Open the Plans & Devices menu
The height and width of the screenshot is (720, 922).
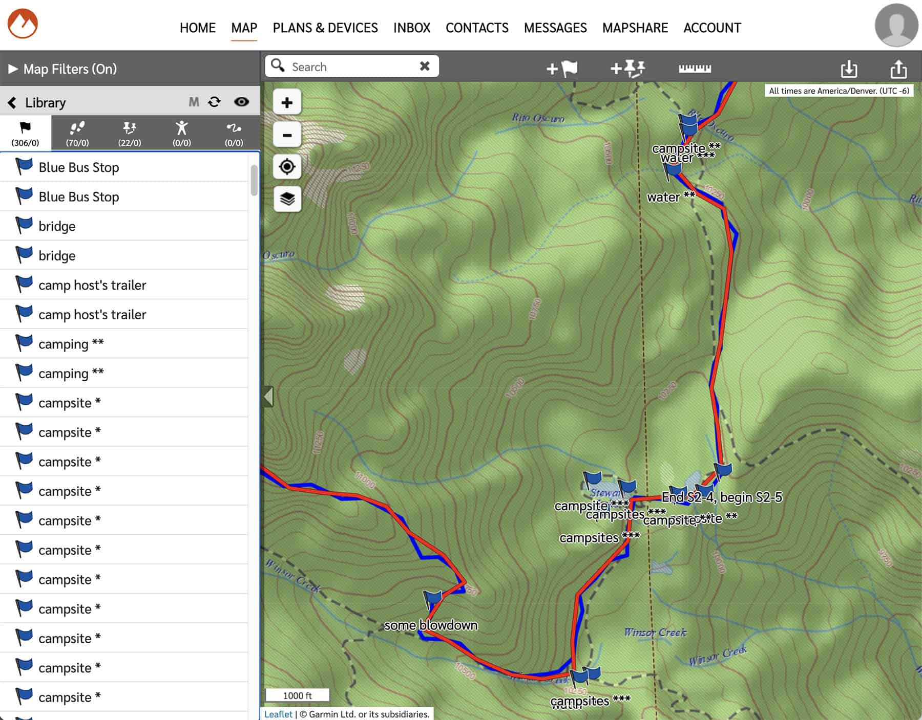click(325, 28)
